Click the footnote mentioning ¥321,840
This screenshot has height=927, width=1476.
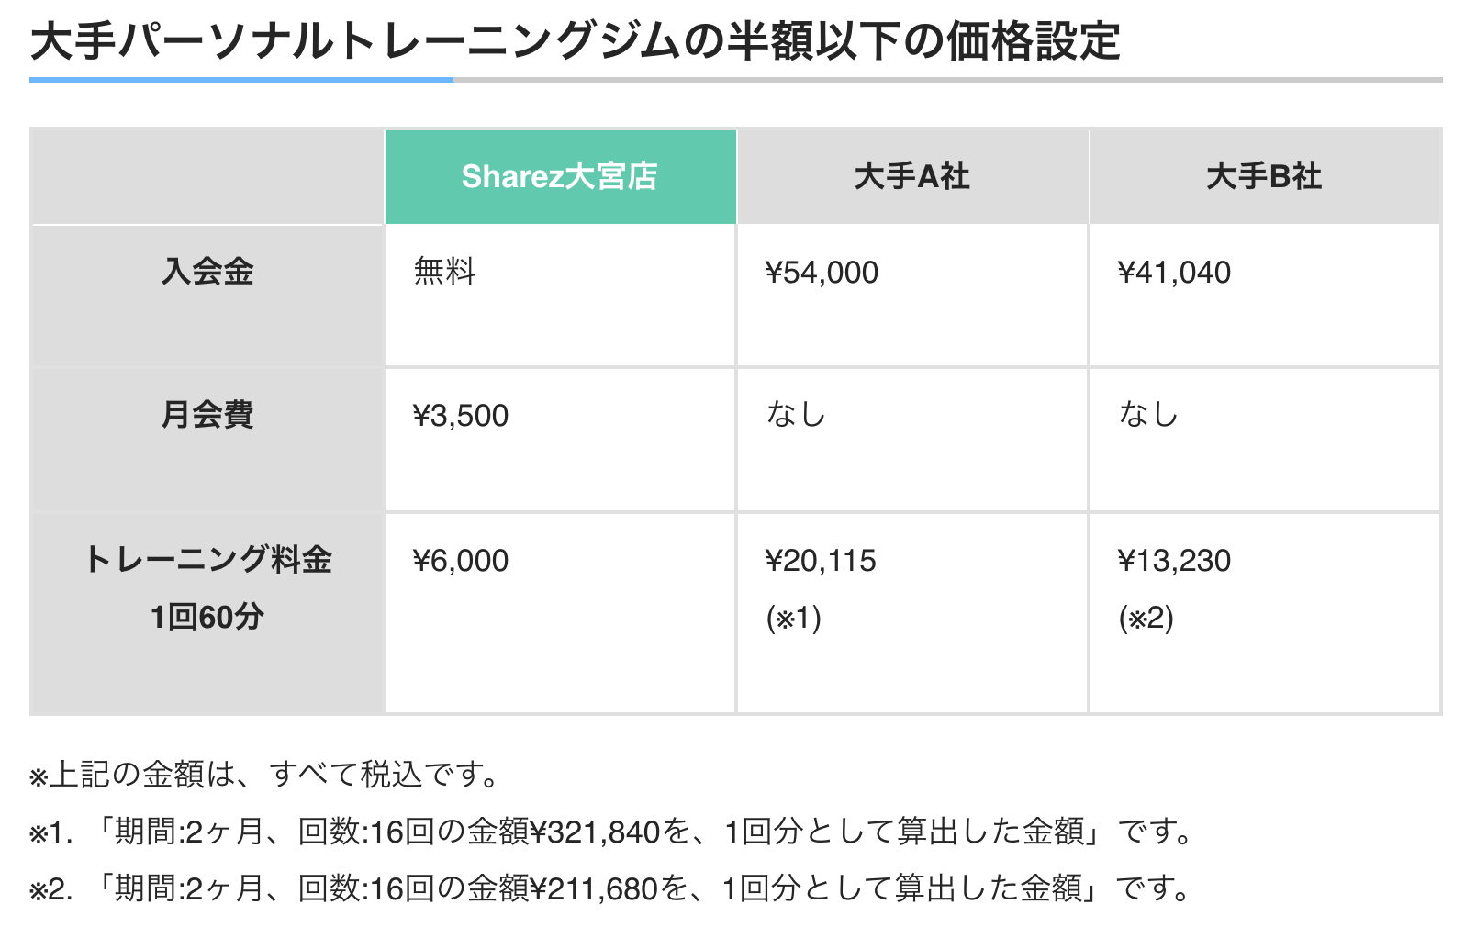[x=610, y=832]
